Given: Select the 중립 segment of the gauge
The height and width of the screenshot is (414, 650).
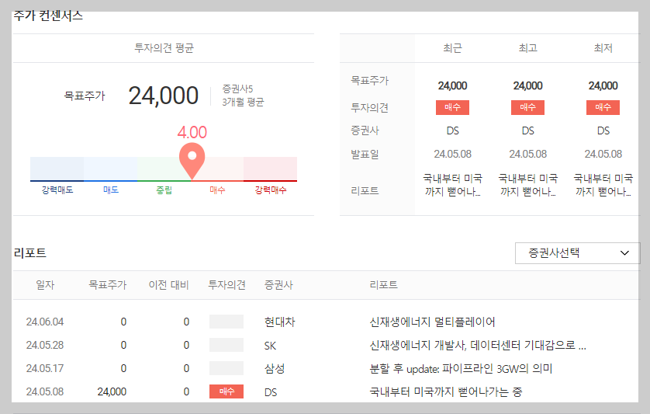Looking at the screenshot, I should 164,169.
